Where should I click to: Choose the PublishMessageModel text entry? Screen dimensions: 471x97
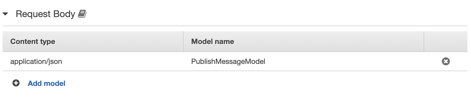[228, 61]
